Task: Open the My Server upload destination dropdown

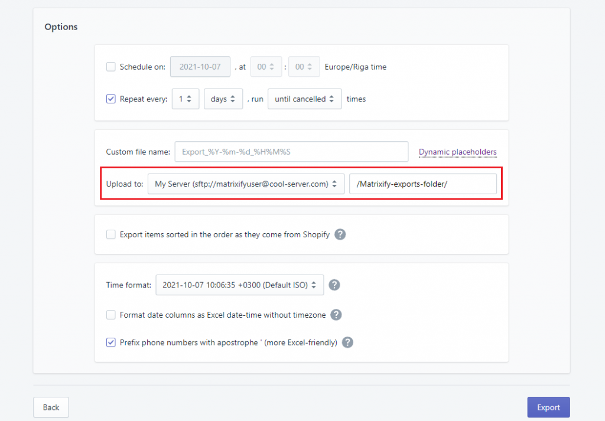Action: [246, 184]
